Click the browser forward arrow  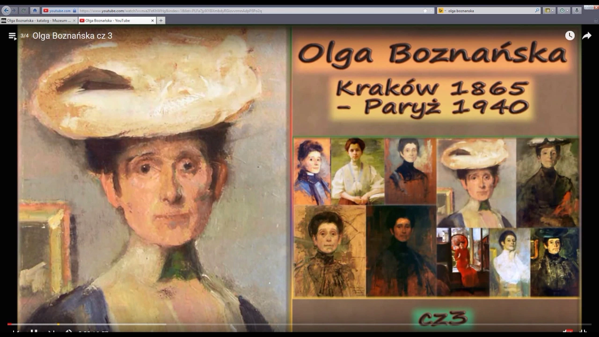point(14,10)
